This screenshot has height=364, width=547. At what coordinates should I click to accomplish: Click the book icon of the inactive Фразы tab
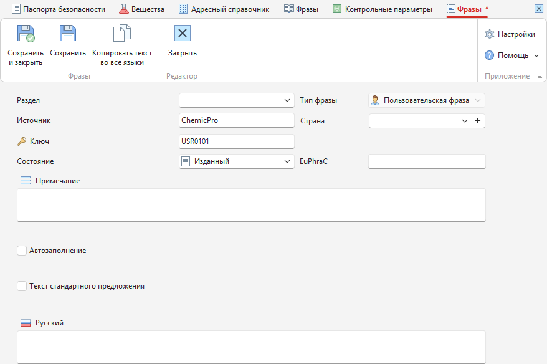click(x=289, y=9)
